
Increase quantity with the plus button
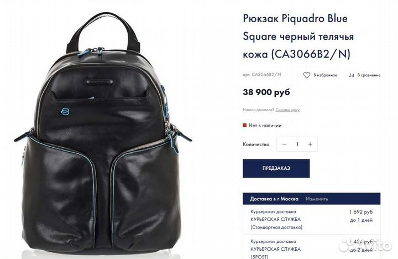[310, 144]
